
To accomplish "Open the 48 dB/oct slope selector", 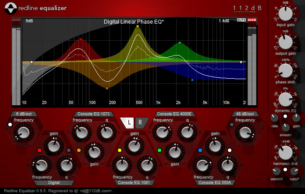I will point(245,114).
